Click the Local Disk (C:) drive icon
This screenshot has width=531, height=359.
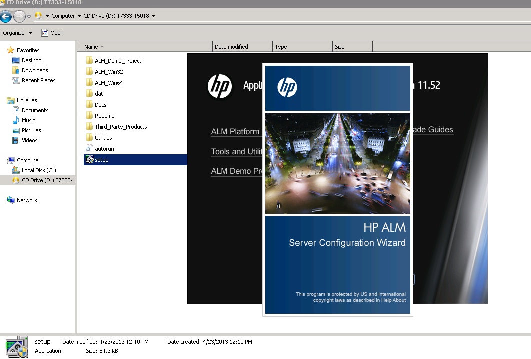click(x=15, y=170)
